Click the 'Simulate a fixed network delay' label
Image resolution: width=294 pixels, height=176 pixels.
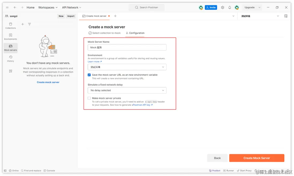(x=105, y=85)
